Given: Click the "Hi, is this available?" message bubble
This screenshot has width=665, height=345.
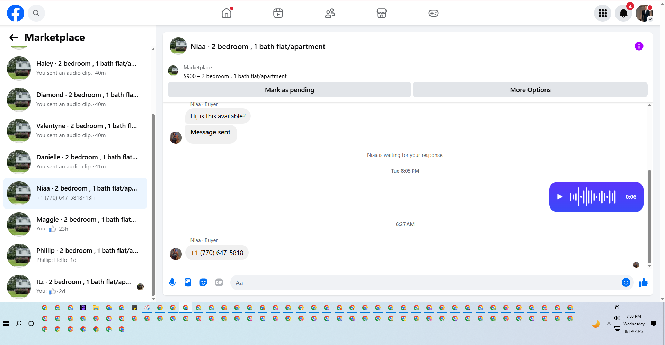Looking at the screenshot, I should click(218, 116).
